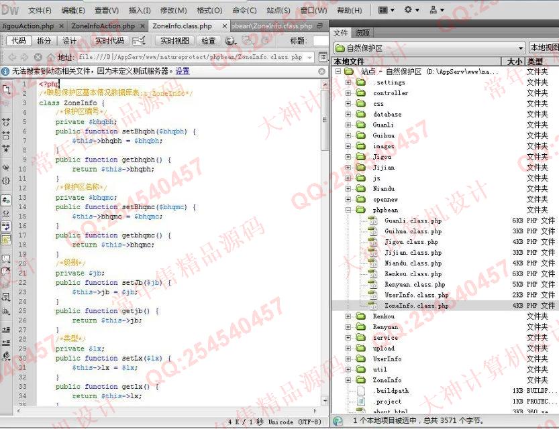Open the gear extension menu dropdown
This screenshot has width=559, height=429.
[411, 10]
